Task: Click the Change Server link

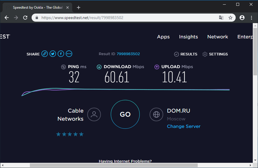Action: point(183,126)
